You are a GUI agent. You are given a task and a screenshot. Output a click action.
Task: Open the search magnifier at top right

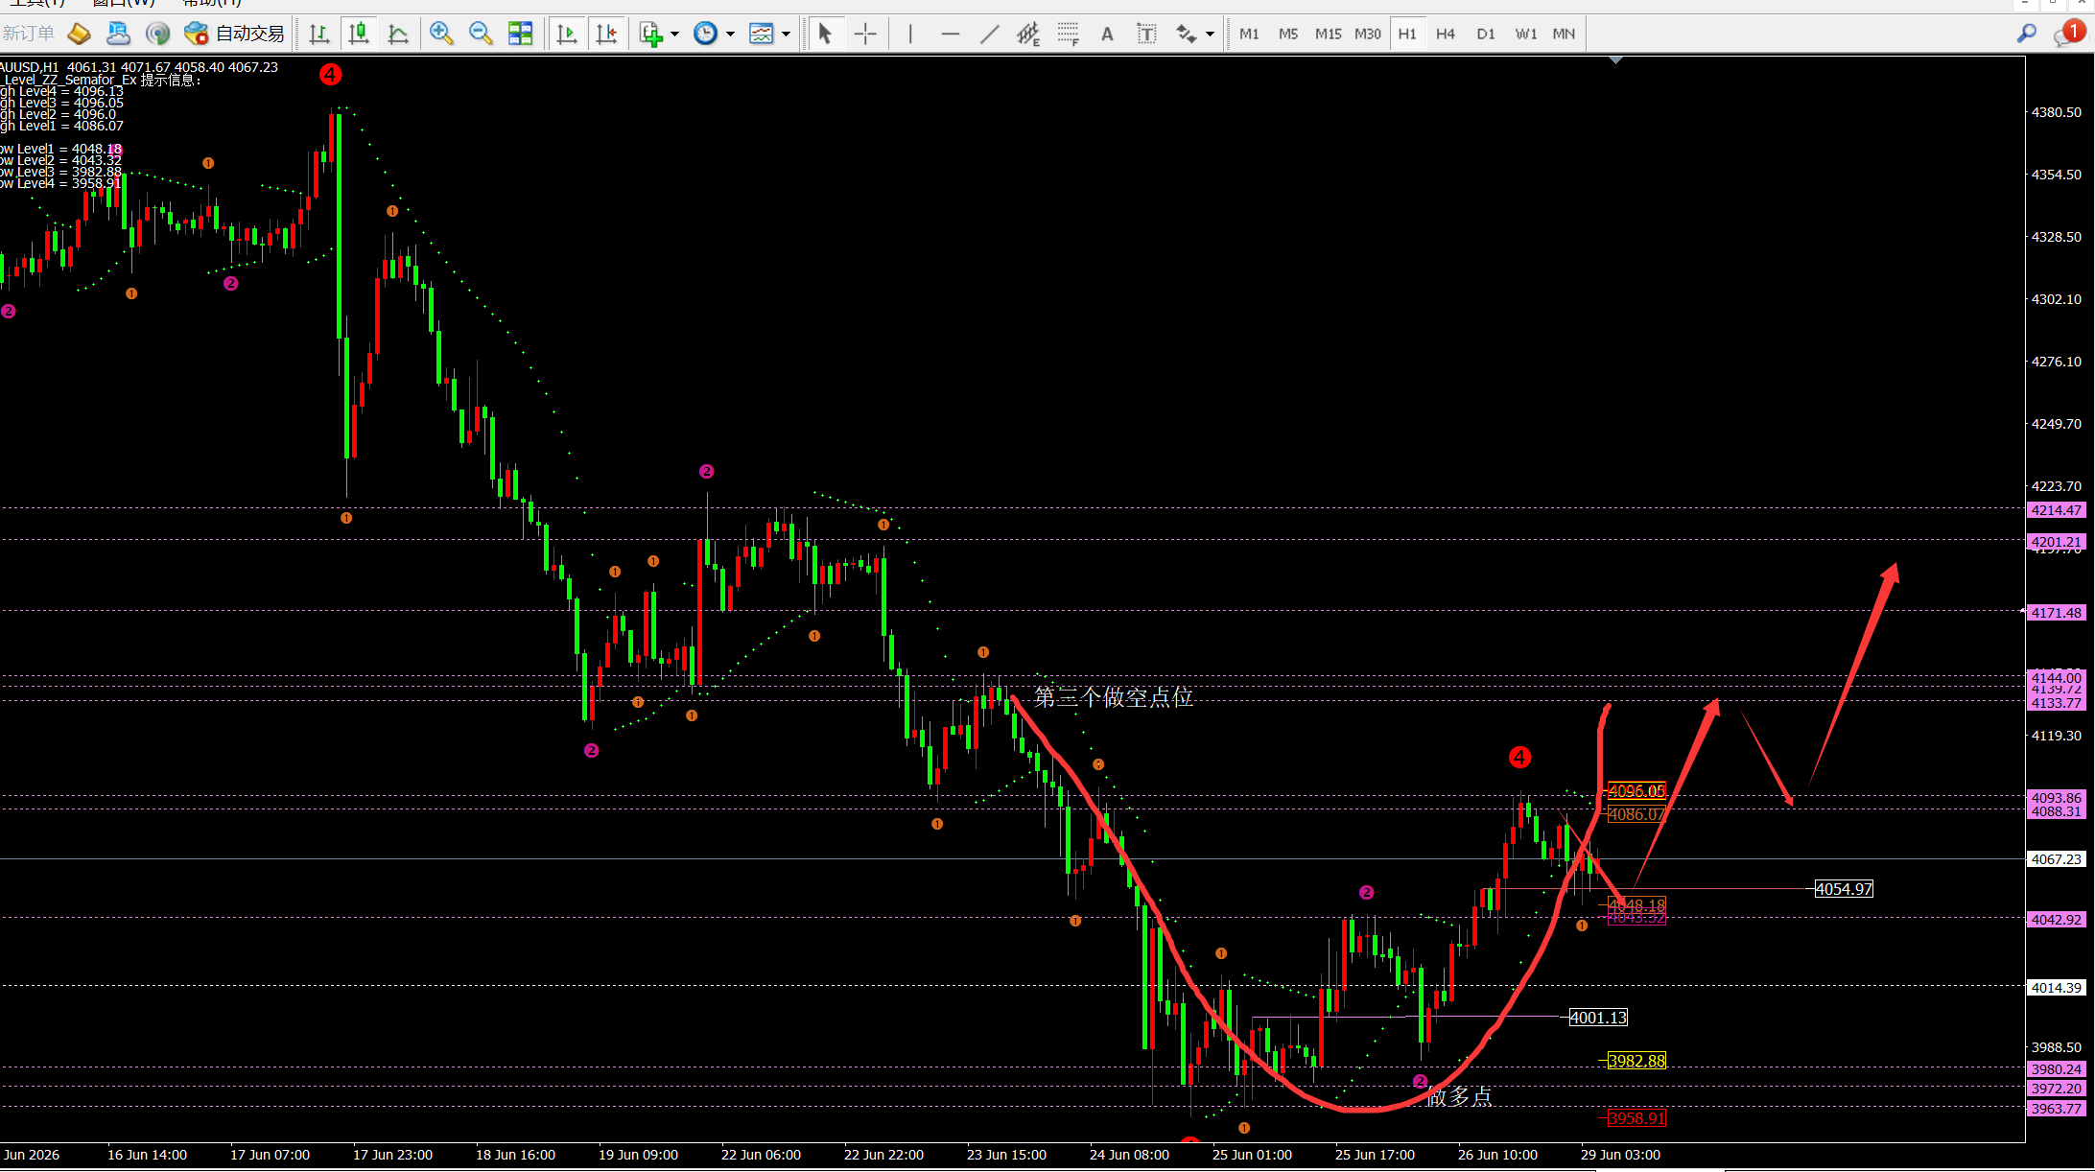[2026, 34]
